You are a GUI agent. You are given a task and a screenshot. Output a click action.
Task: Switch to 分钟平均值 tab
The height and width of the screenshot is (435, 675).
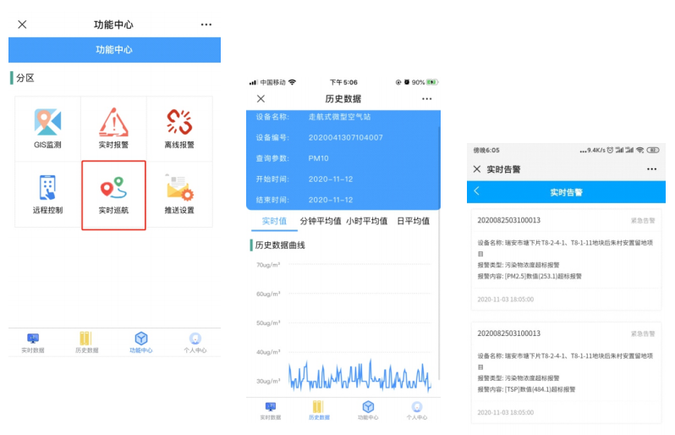coord(321,221)
